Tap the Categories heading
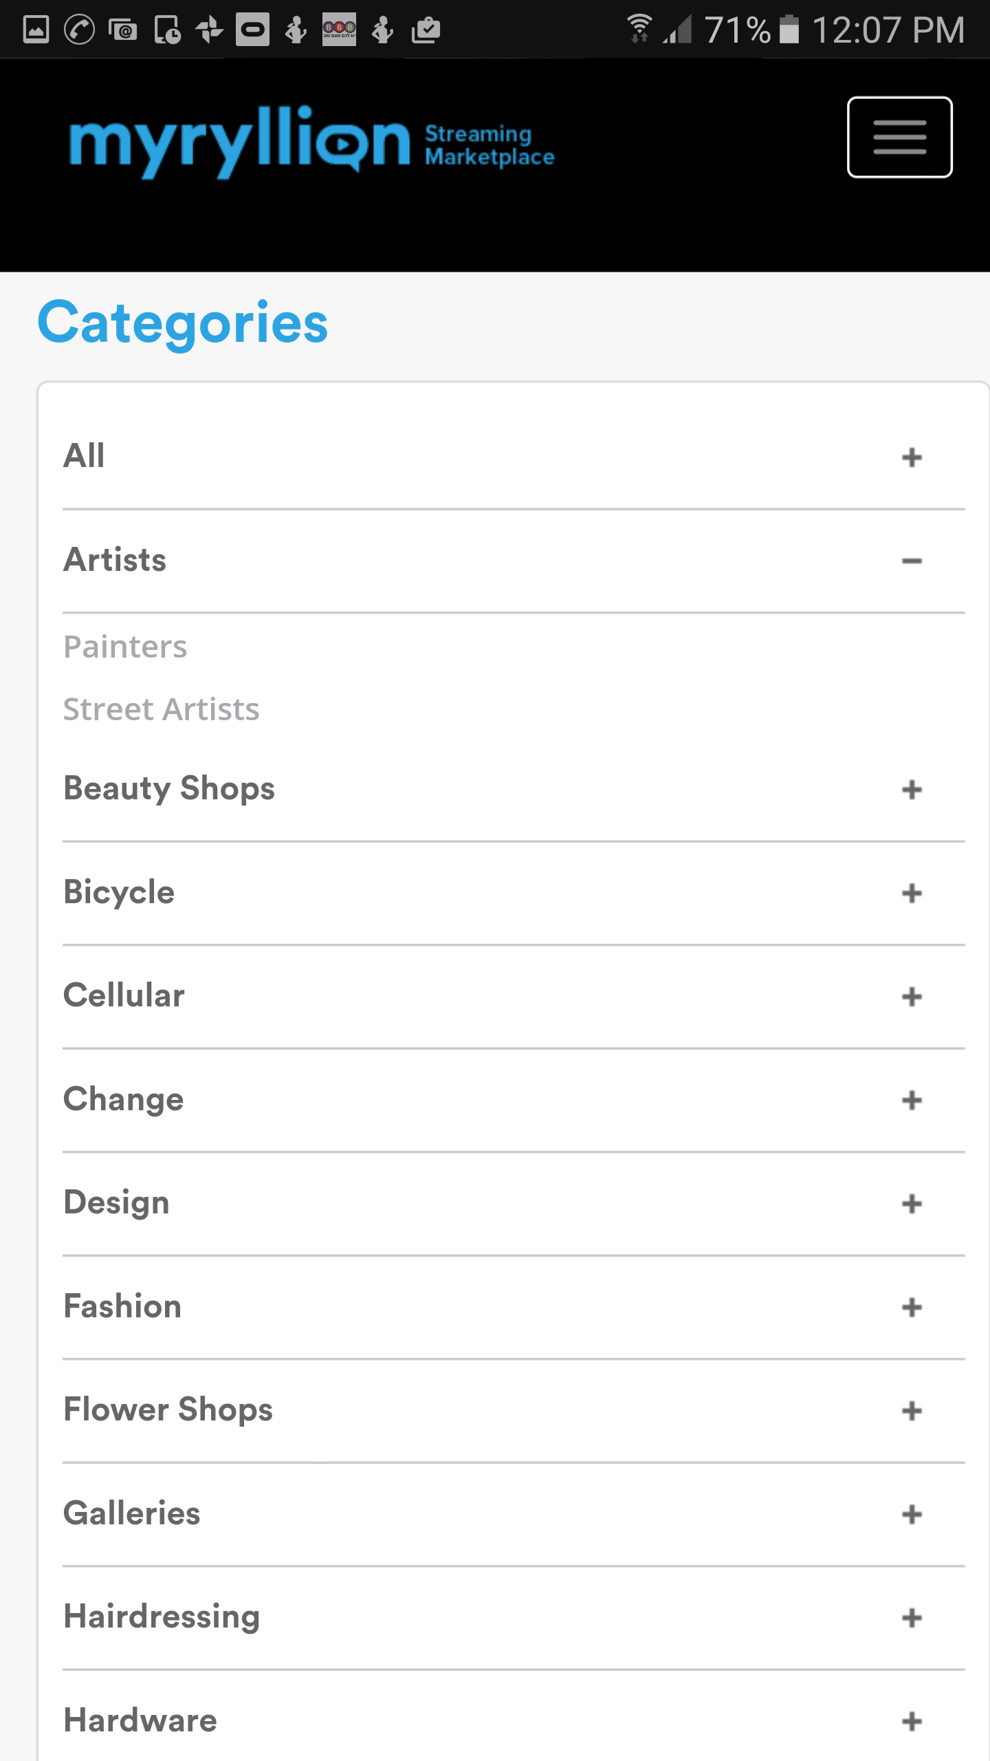This screenshot has width=990, height=1761. tap(183, 323)
